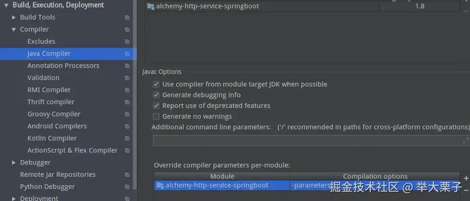
Task: Click project-level icon beside Remote Jar Repositories
Action: [127, 174]
